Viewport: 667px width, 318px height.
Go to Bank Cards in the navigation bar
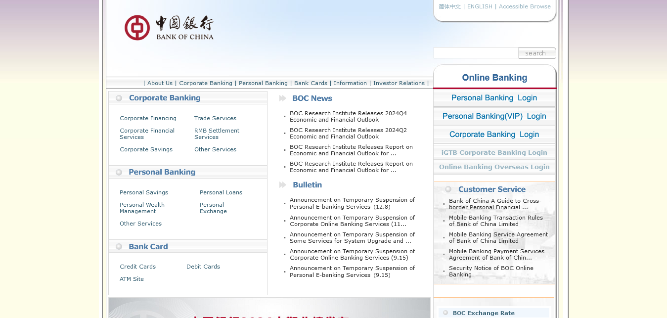(x=311, y=83)
